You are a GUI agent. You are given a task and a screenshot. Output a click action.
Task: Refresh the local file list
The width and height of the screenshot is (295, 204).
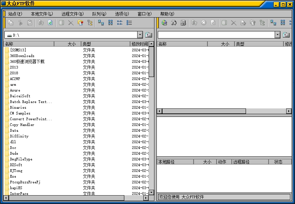pyautogui.click(x=50, y=23)
